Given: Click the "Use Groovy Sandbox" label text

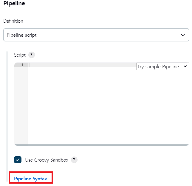Looking at the screenshot, I should tap(47, 160).
